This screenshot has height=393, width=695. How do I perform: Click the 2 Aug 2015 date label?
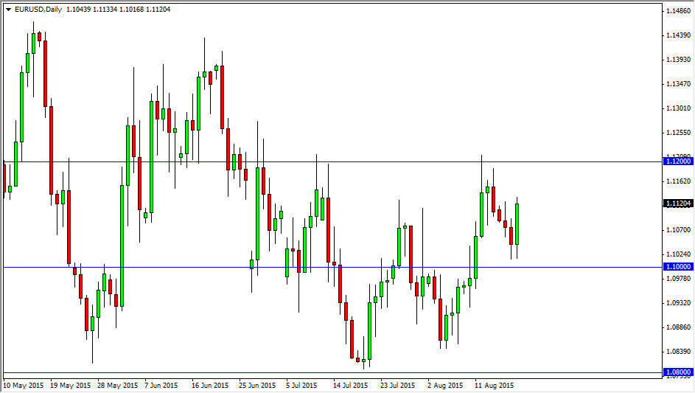445,386
